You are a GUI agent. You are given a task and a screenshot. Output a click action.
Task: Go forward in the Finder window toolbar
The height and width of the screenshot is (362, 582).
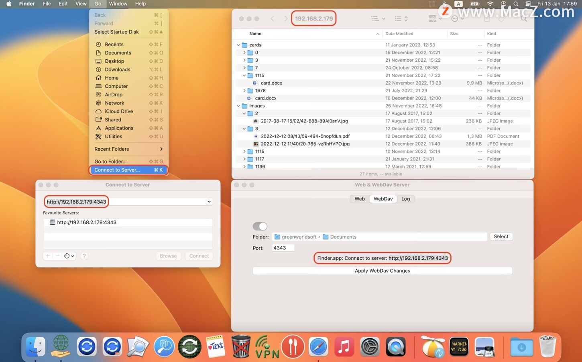click(286, 18)
